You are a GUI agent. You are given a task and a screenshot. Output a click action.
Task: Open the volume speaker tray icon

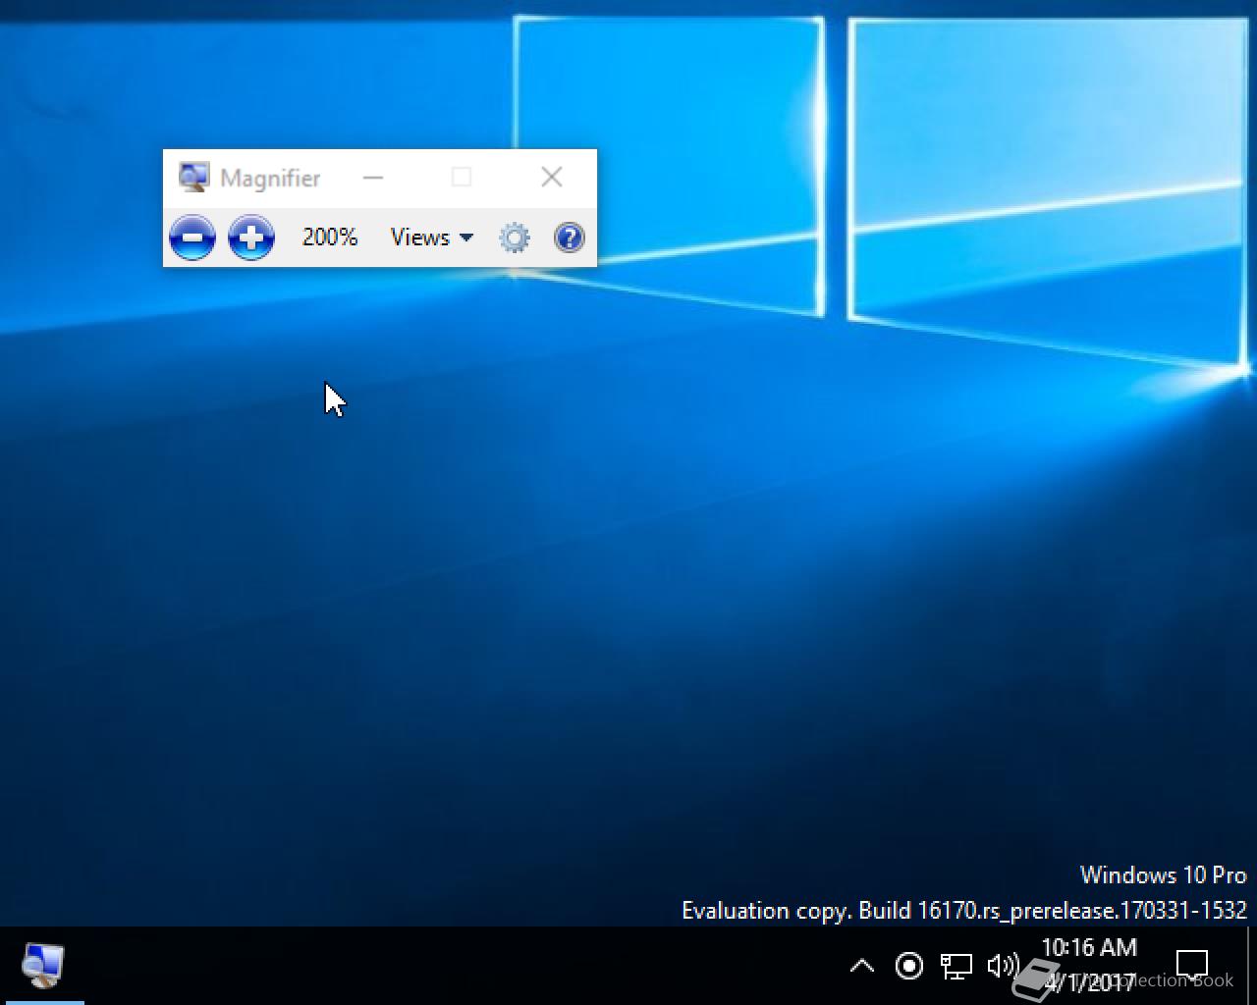pyautogui.click(x=1002, y=966)
